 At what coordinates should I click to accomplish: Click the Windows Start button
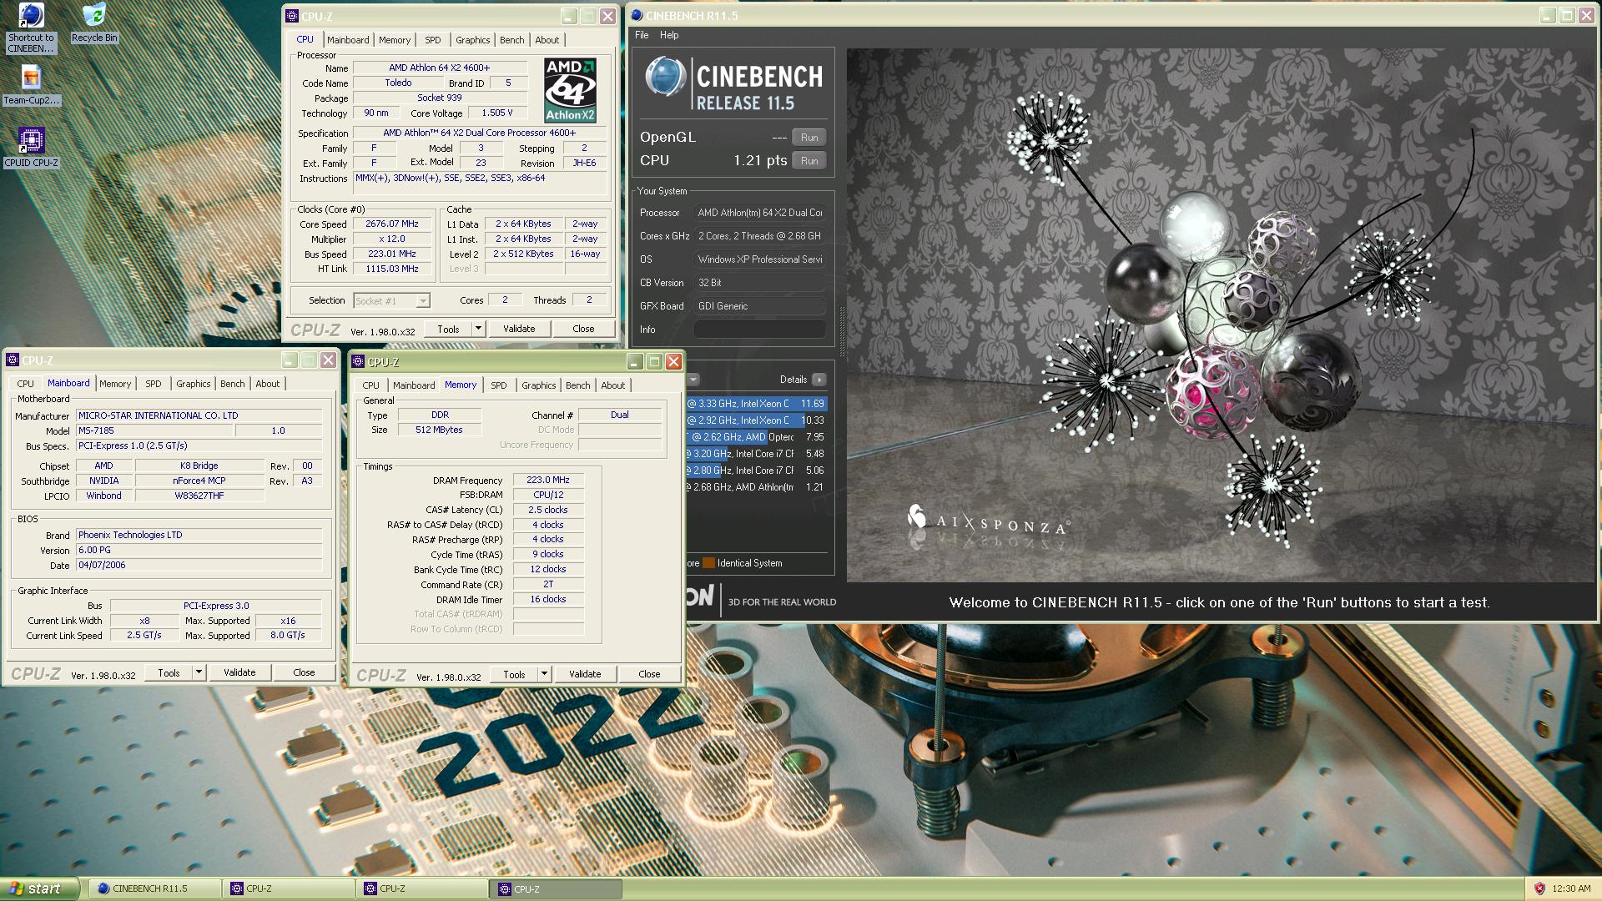pyautogui.click(x=40, y=888)
